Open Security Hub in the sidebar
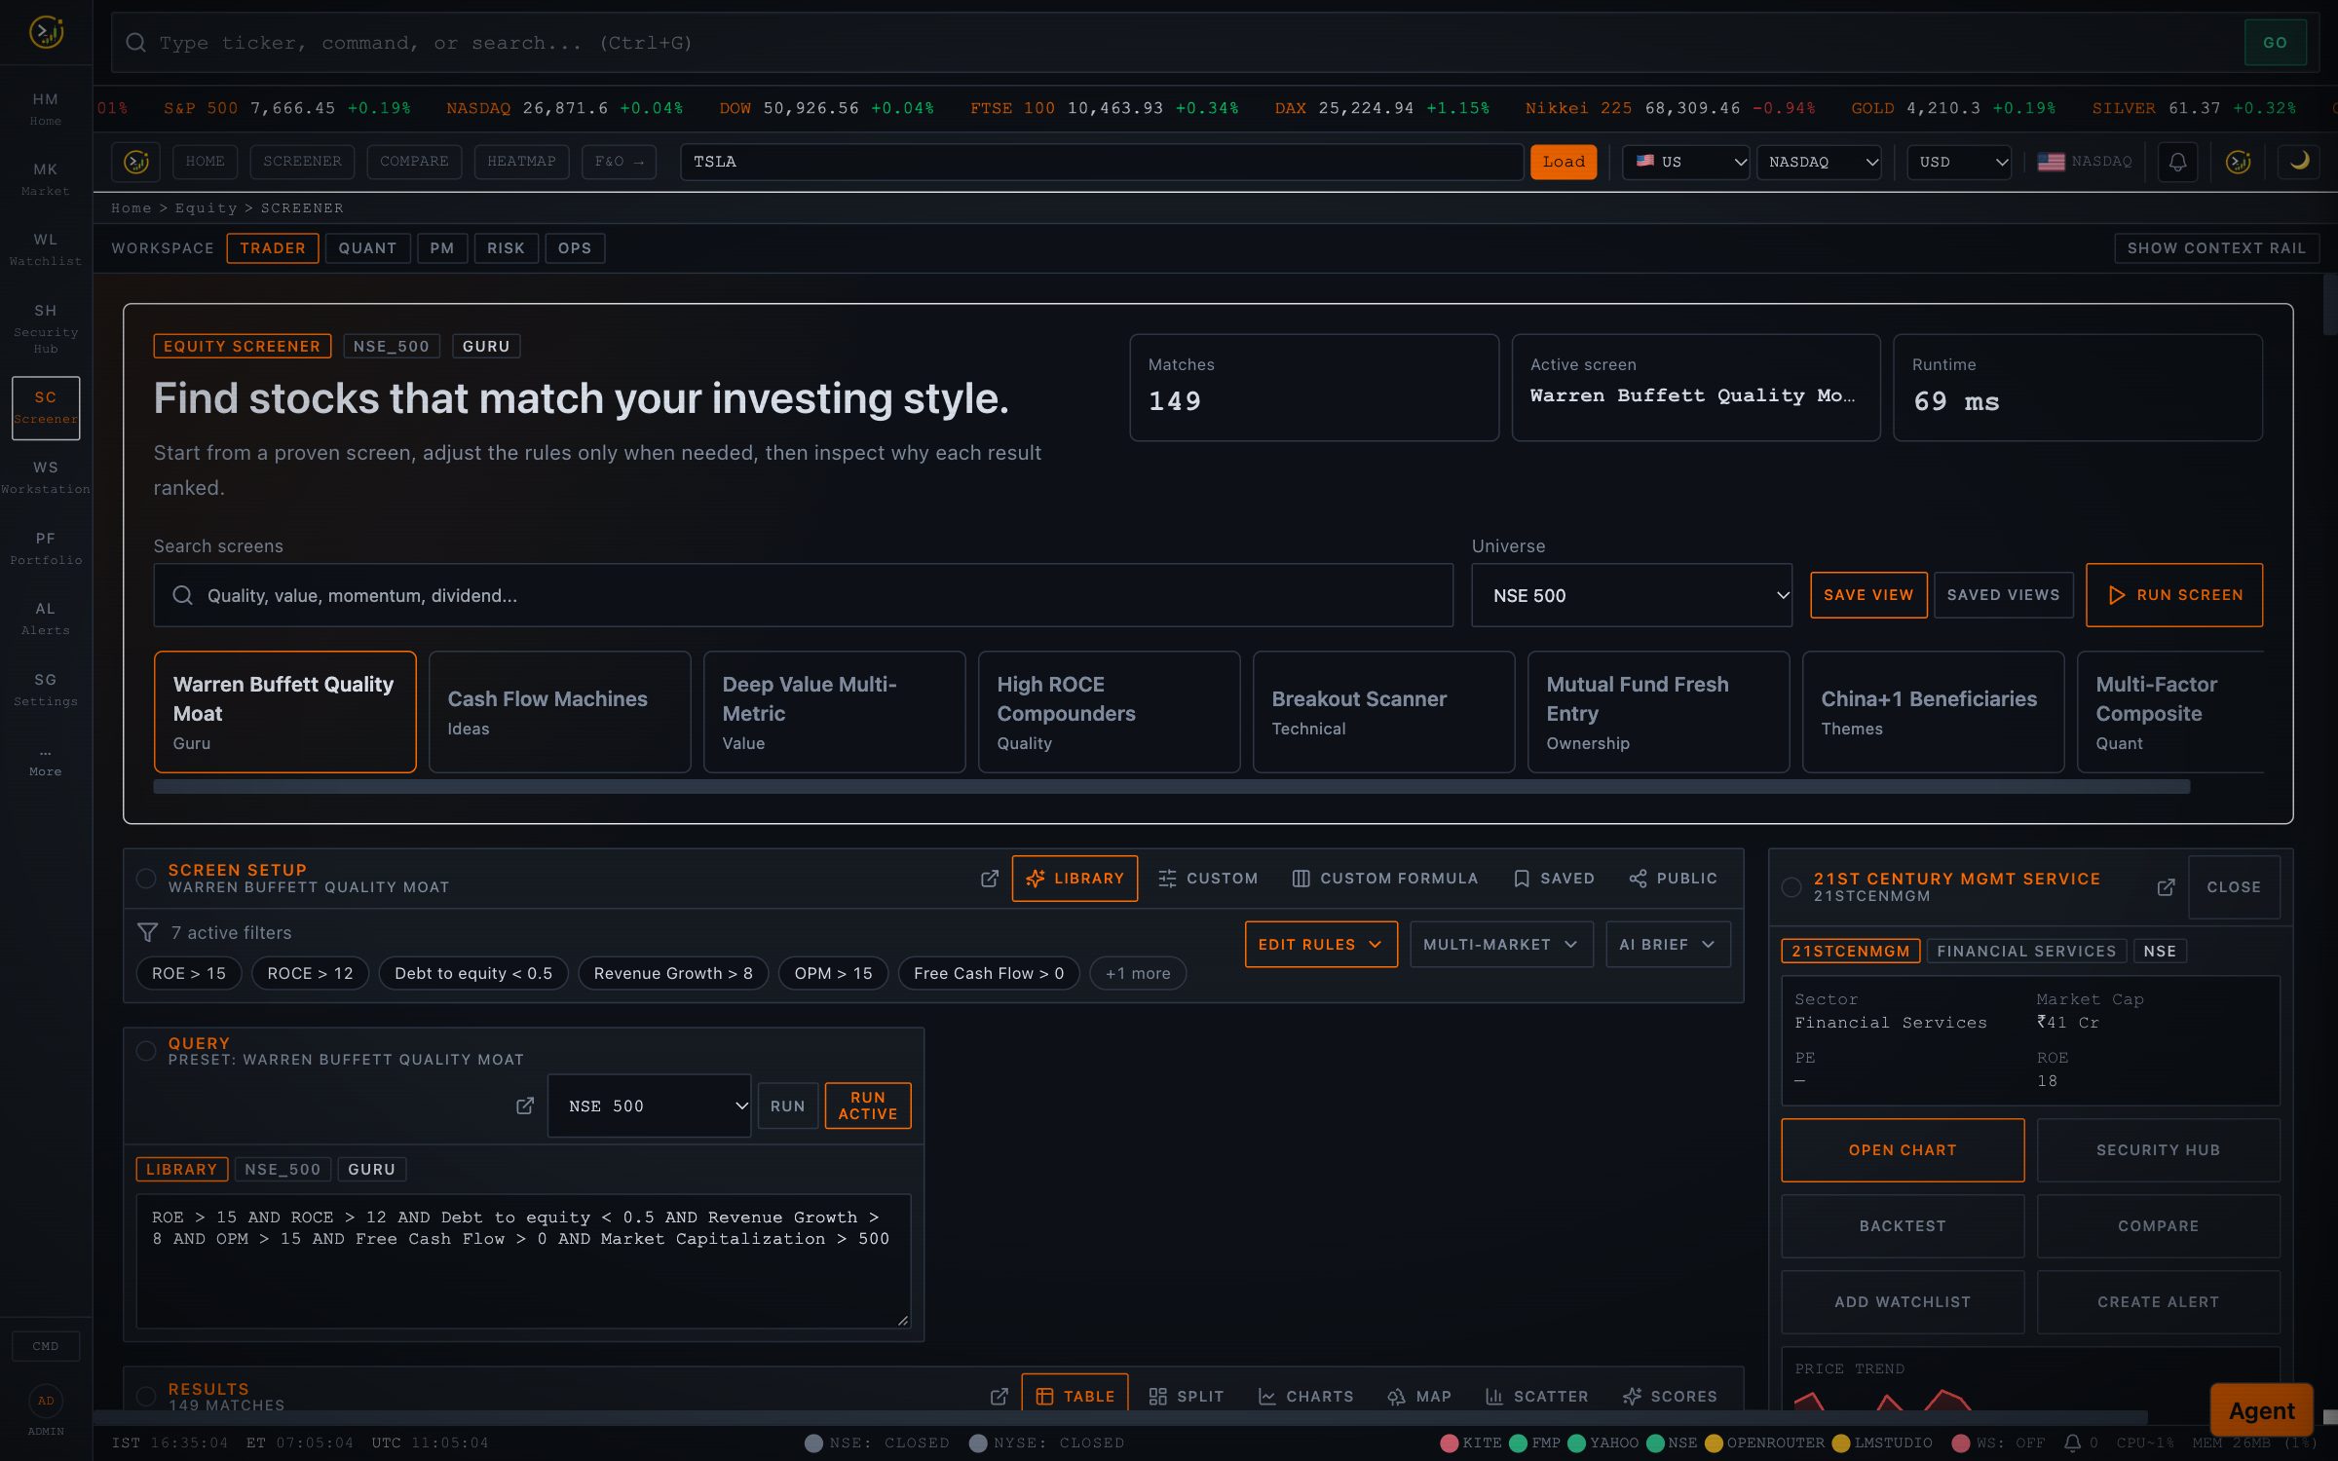The height and width of the screenshot is (1461, 2338). point(46,328)
